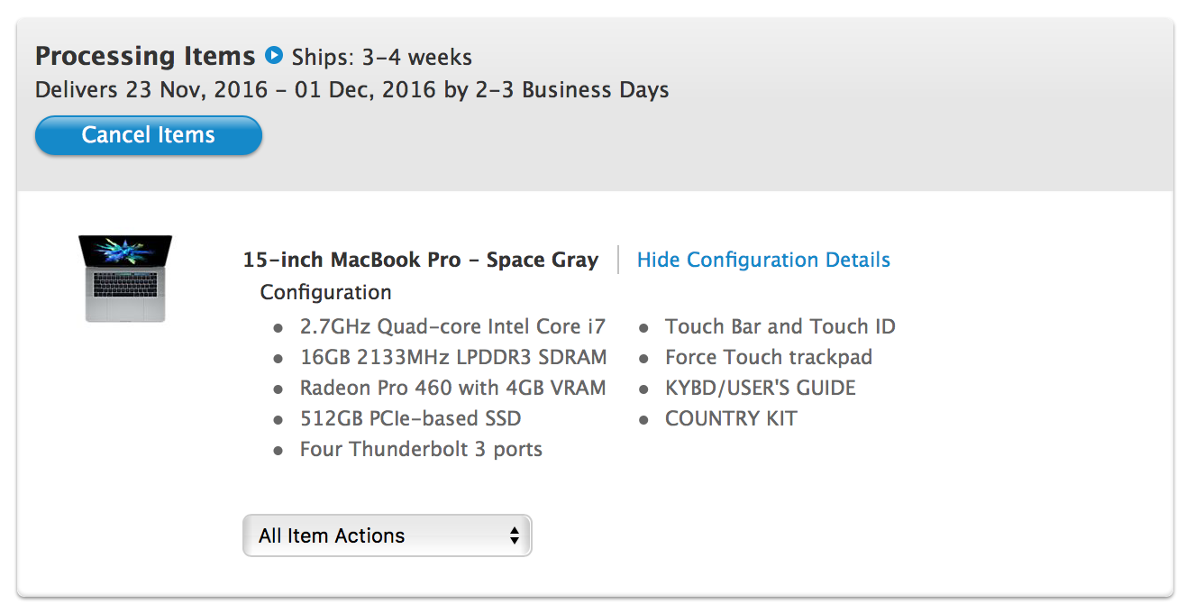Screen dimensions: 1195x613
Task: Click the up-down arrows on All Item Actions
Action: [515, 535]
